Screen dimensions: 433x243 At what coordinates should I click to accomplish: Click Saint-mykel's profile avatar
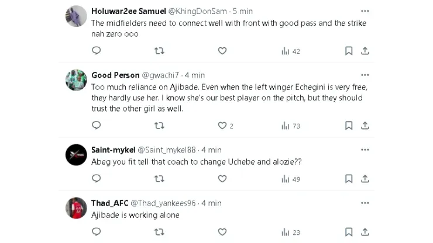pyautogui.click(x=76, y=155)
